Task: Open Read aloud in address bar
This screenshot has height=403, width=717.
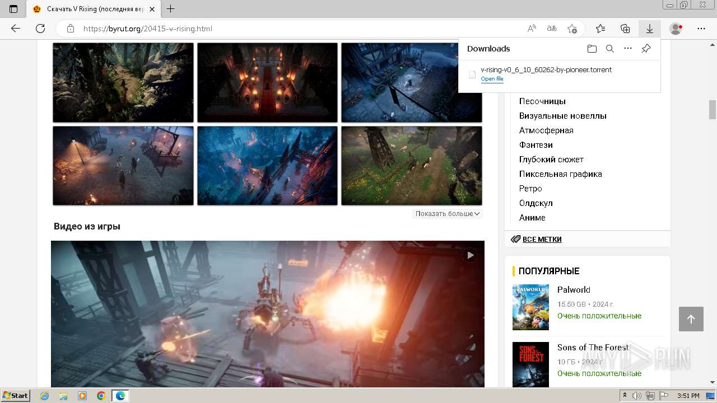Action: tap(532, 29)
